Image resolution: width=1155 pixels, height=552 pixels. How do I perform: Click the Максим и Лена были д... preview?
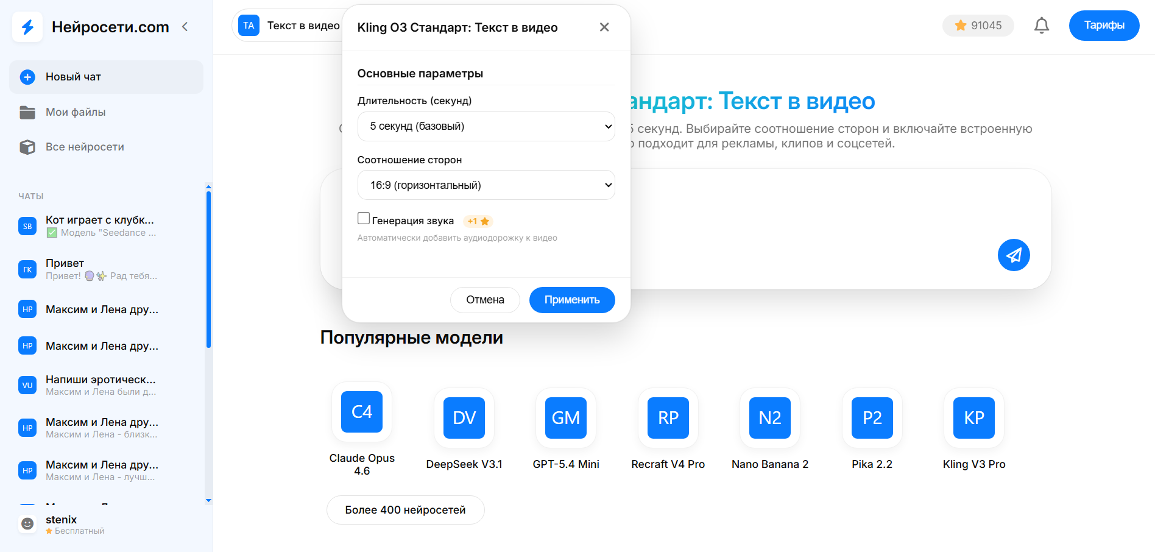tap(101, 392)
